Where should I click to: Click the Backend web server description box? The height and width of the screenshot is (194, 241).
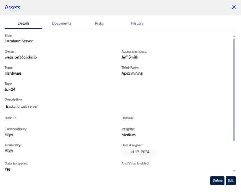pos(22,107)
